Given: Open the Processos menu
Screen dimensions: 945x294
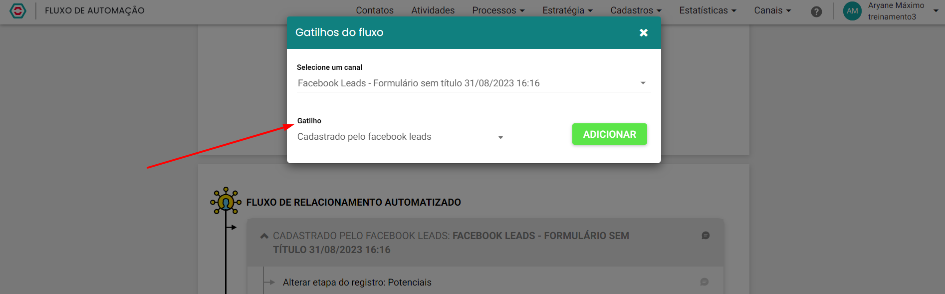Looking at the screenshot, I should 498,10.
